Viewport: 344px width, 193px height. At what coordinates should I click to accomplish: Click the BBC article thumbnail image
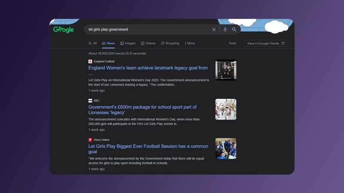pos(226,109)
